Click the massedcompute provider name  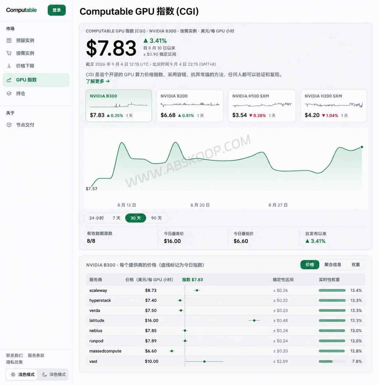[105, 351]
